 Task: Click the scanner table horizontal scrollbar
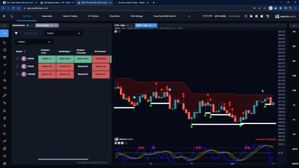point(63,159)
